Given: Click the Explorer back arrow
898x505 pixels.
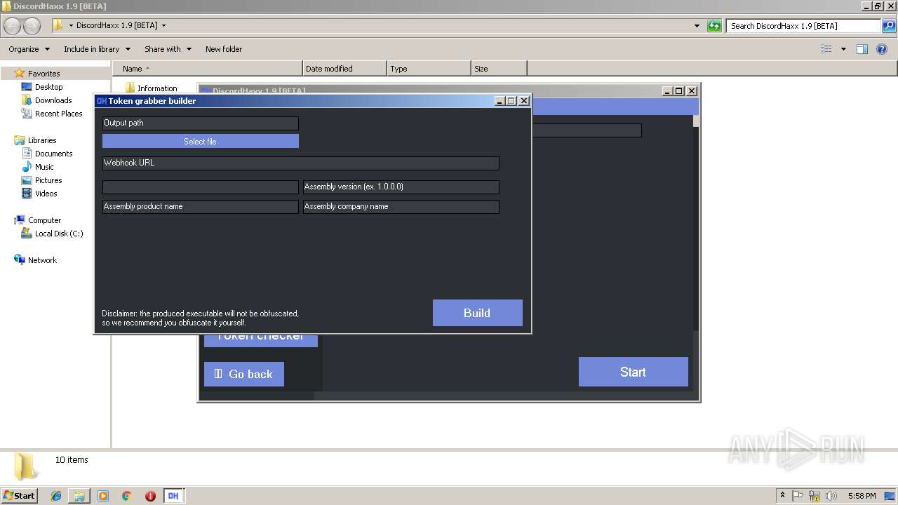Looking at the screenshot, I should coord(13,26).
